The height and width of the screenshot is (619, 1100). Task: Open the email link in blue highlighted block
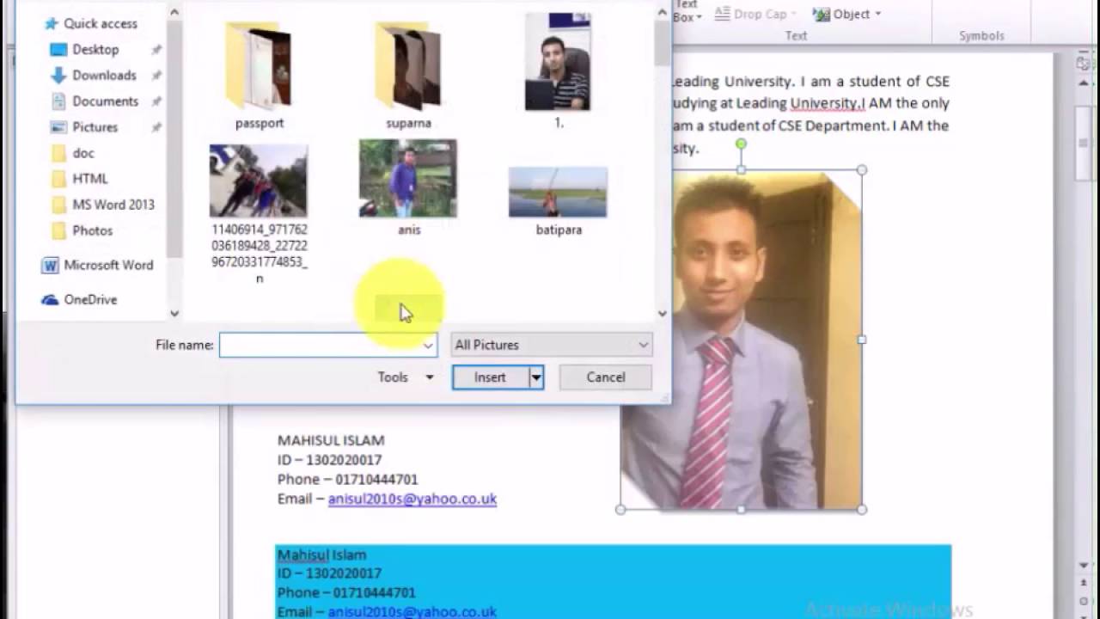point(412,611)
